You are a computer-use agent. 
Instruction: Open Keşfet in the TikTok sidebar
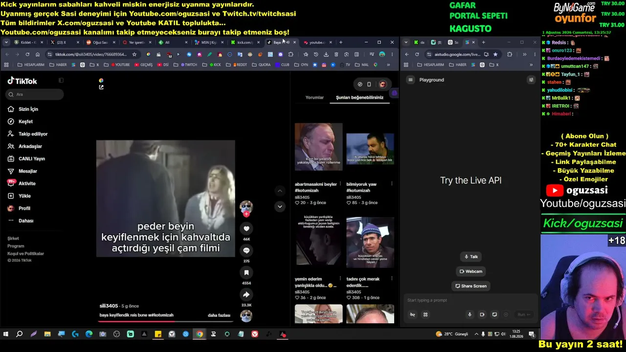(x=21, y=121)
